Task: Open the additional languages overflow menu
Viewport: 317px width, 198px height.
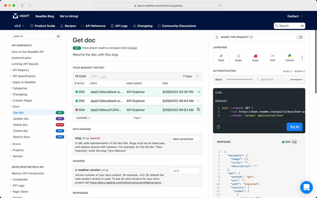Action: point(302,58)
